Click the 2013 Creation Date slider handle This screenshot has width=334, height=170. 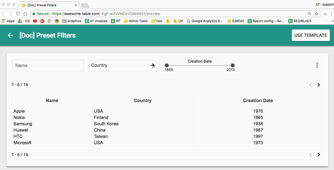click(233, 65)
